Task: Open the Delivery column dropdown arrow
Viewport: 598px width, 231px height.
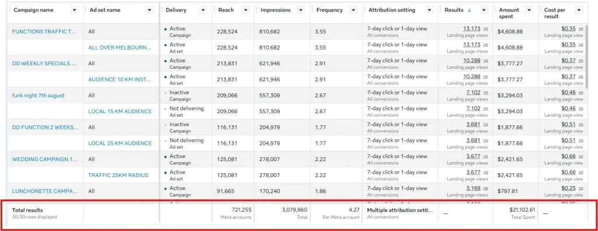Action: click(x=203, y=10)
